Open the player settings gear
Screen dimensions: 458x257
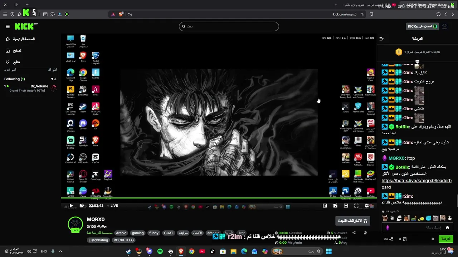click(x=367, y=206)
